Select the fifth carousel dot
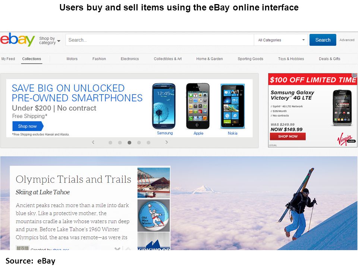Image resolution: width=358 pixels, height=268 pixels. coord(148,143)
